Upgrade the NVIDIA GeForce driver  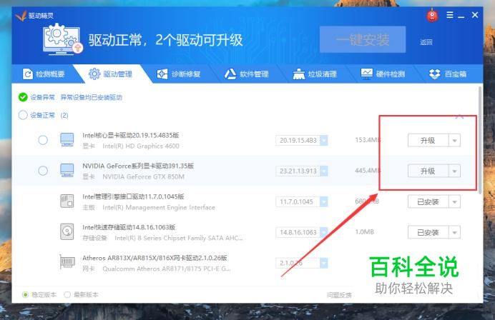[428, 171]
